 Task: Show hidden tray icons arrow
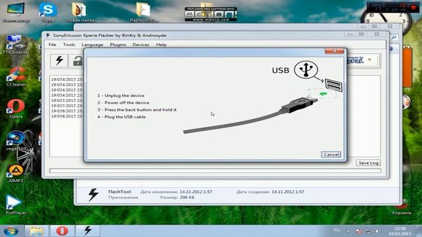pyautogui.click(x=349, y=231)
